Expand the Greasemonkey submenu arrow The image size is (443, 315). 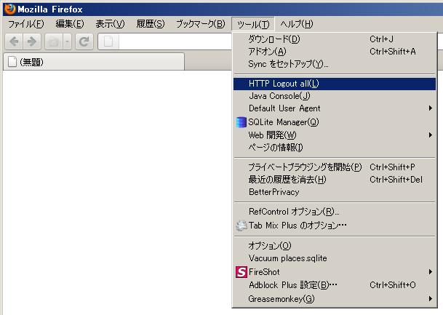pos(431,299)
